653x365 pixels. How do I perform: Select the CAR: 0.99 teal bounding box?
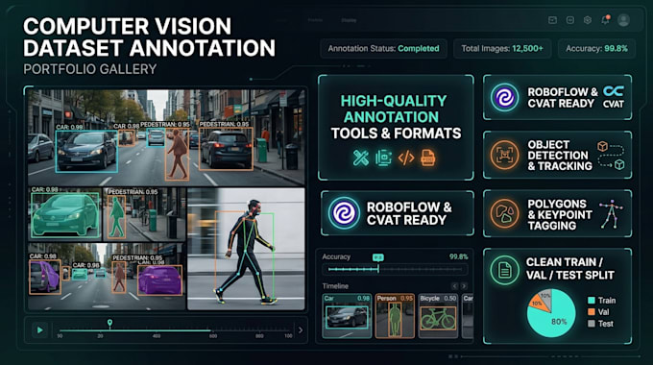(86, 151)
